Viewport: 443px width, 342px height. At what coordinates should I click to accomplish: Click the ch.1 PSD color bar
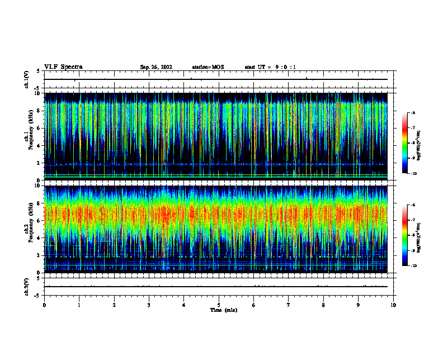[405, 143]
